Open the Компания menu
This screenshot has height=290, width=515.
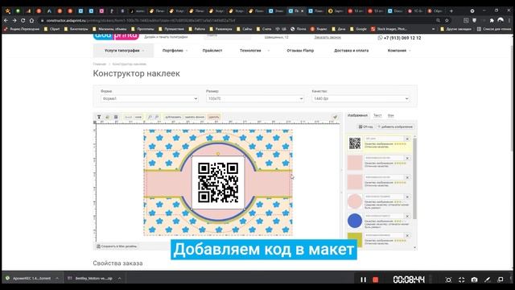click(398, 51)
